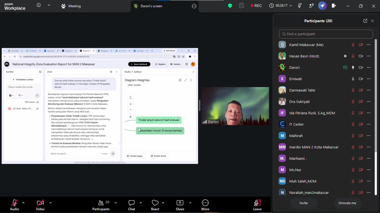Select the Pengawasan browser tab
Screen dimensions: 380x213
[105, 51]
